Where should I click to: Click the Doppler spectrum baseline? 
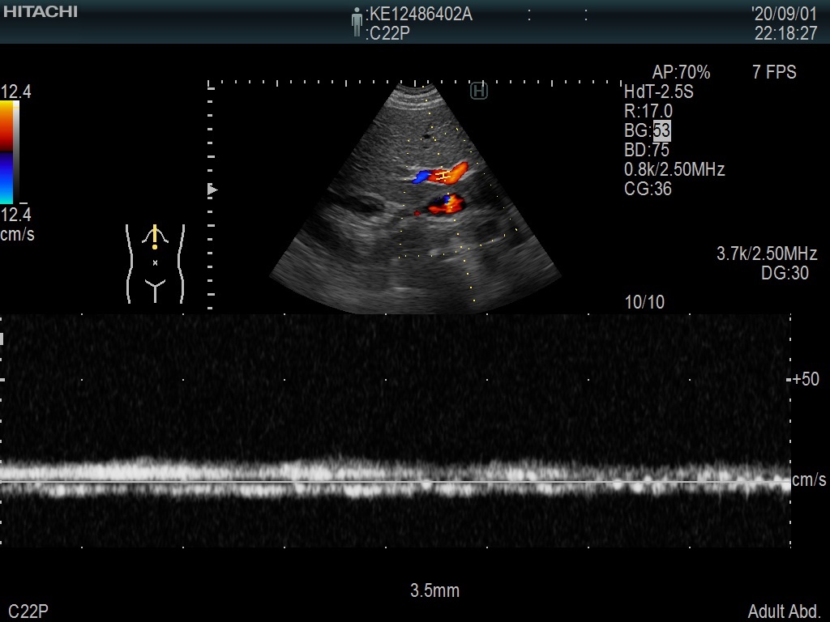(396, 482)
